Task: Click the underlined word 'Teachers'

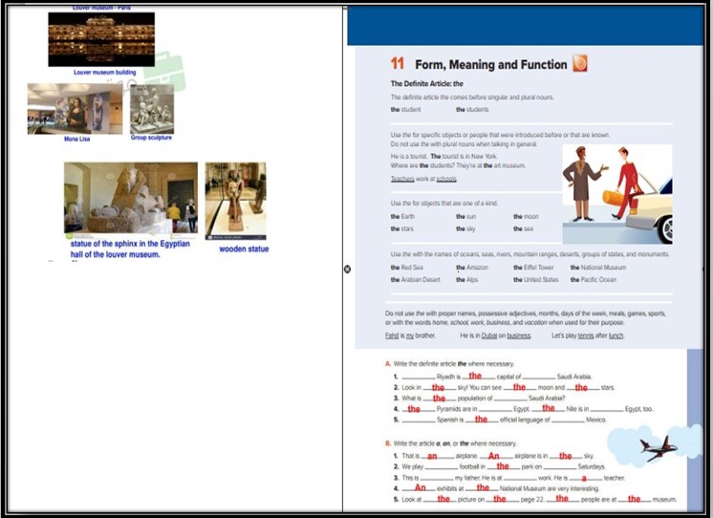Action: [402, 179]
